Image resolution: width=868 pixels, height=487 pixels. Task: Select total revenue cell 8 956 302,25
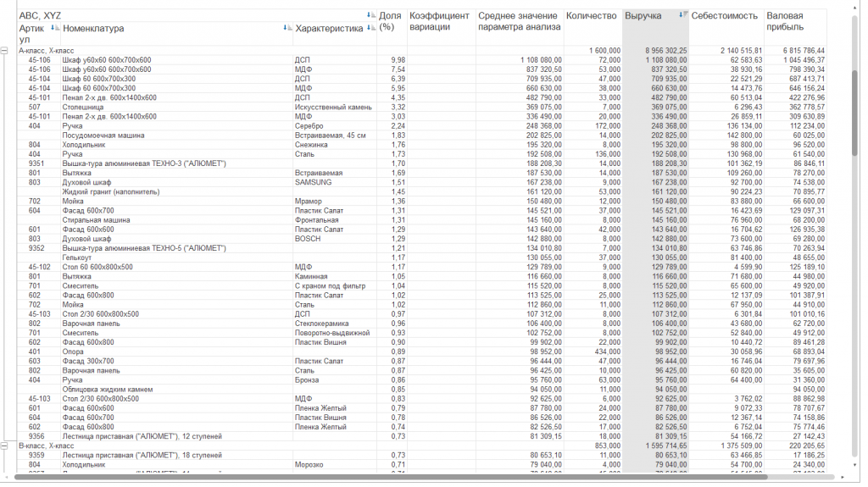click(x=666, y=50)
